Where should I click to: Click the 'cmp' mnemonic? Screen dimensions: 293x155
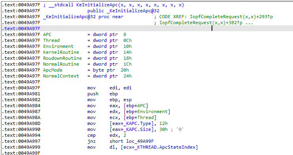pyautogui.click(x=92, y=136)
